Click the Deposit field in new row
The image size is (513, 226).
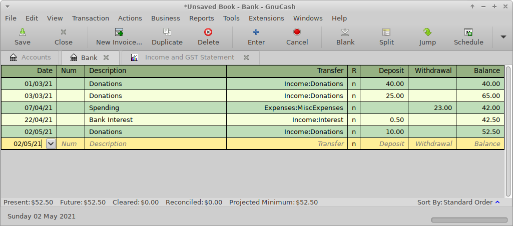[x=384, y=143]
